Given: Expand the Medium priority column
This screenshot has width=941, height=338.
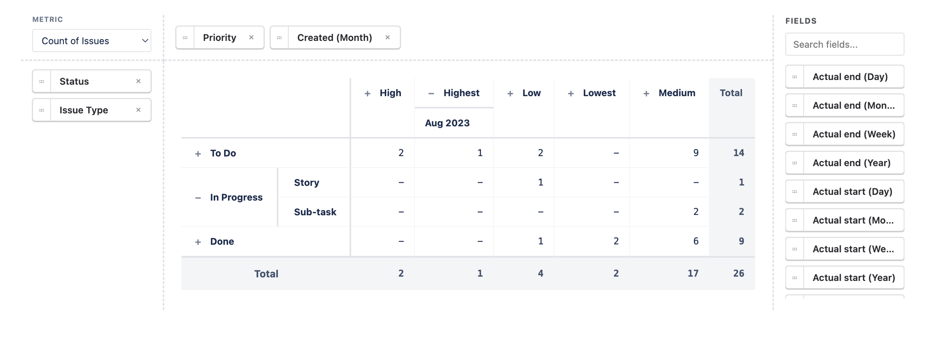Looking at the screenshot, I should pos(646,94).
